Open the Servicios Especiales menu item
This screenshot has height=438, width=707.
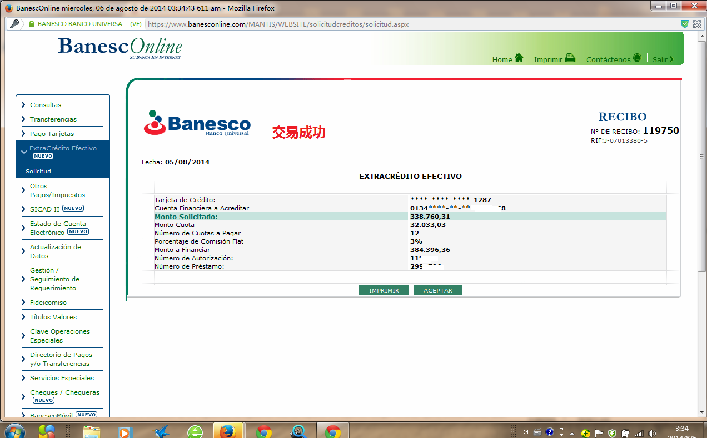62,378
